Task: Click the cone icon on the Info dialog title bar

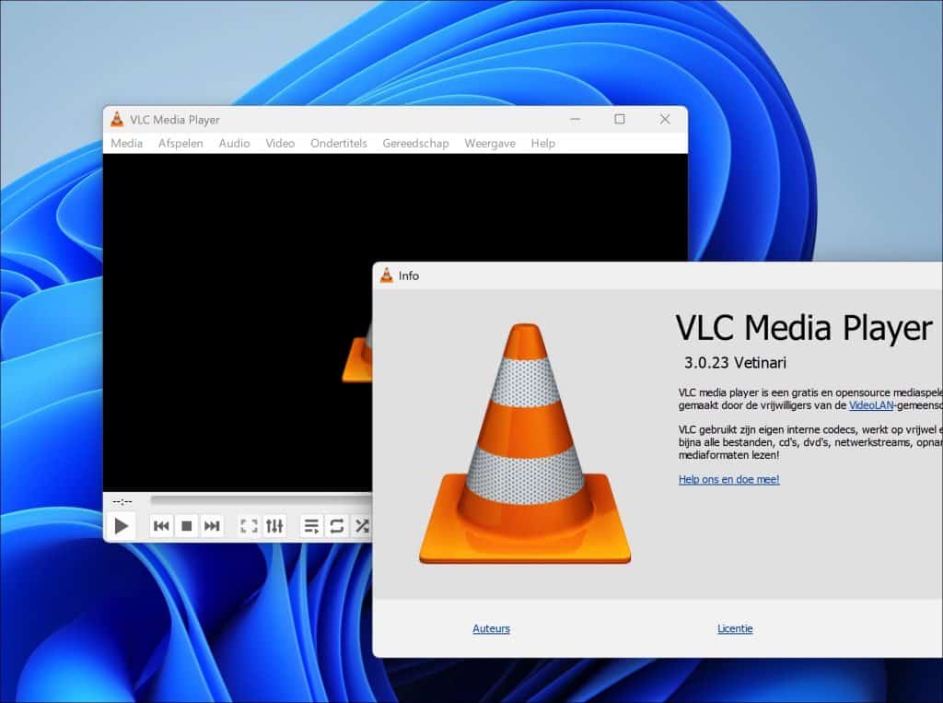Action: (386, 275)
